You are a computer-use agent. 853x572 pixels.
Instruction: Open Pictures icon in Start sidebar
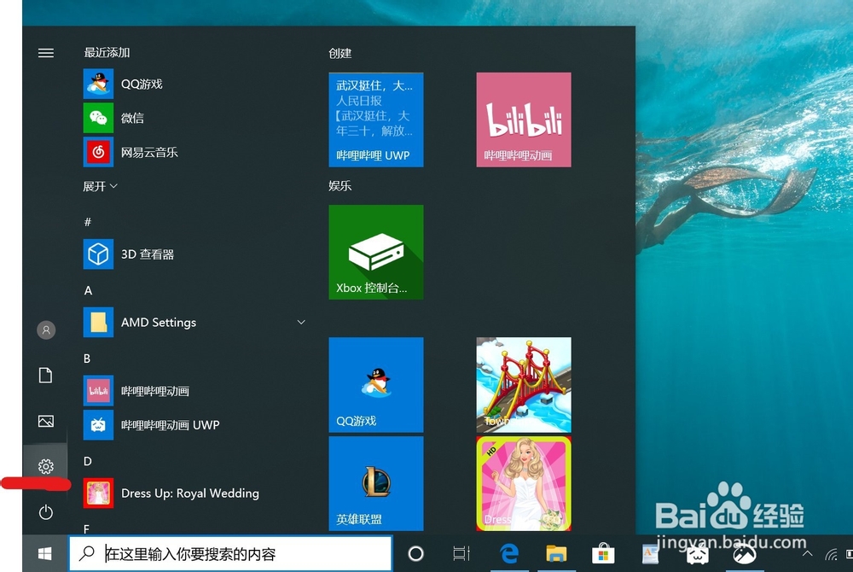(x=45, y=421)
